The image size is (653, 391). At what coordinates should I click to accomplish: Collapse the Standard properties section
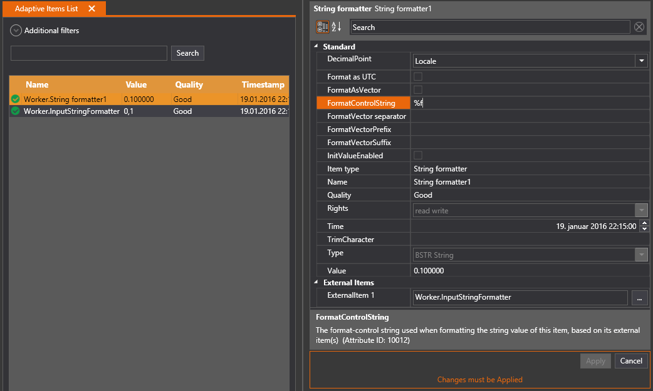pyautogui.click(x=316, y=46)
